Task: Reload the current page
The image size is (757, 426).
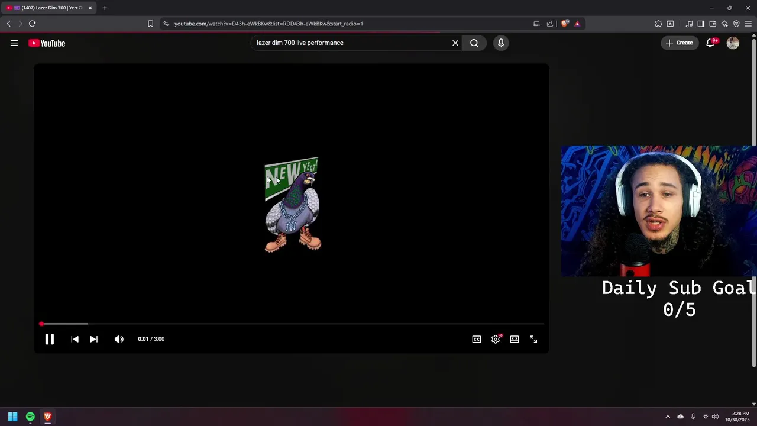Action: click(x=32, y=24)
